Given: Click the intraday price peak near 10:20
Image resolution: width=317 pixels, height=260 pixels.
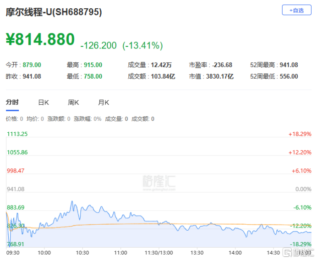Looking at the screenshot, I should click(72, 201).
